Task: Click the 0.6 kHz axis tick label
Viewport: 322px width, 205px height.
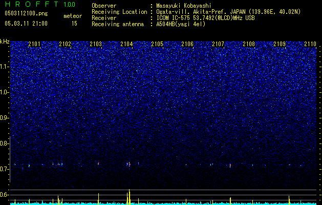Action: (5, 195)
